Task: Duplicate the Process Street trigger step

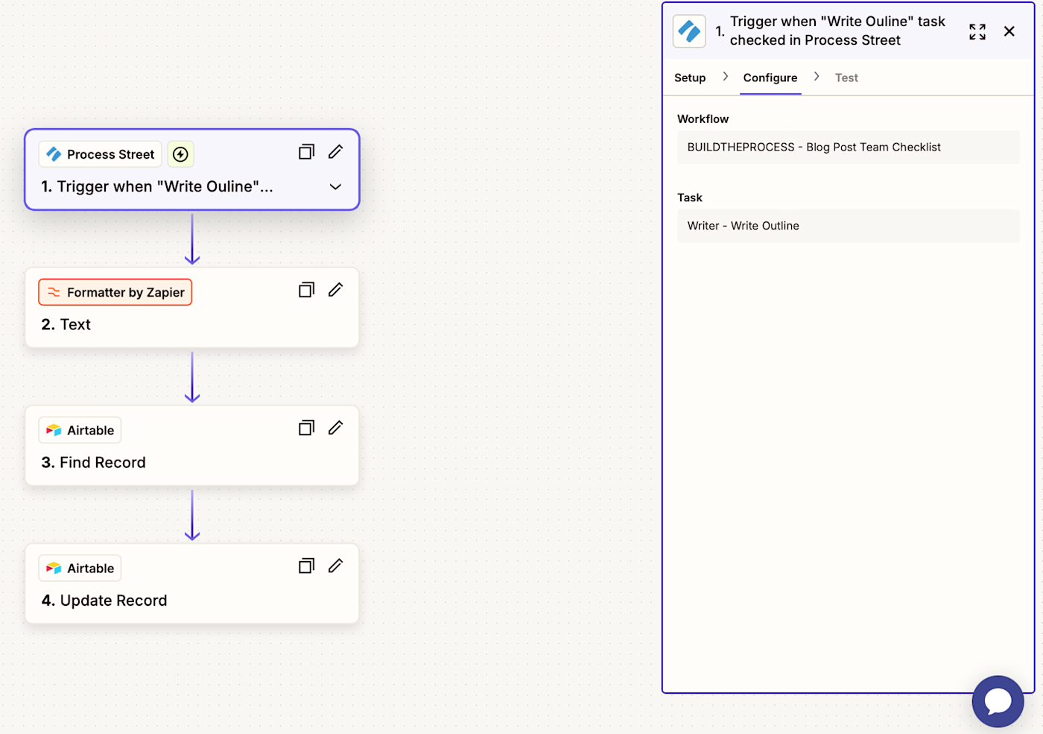Action: (306, 152)
